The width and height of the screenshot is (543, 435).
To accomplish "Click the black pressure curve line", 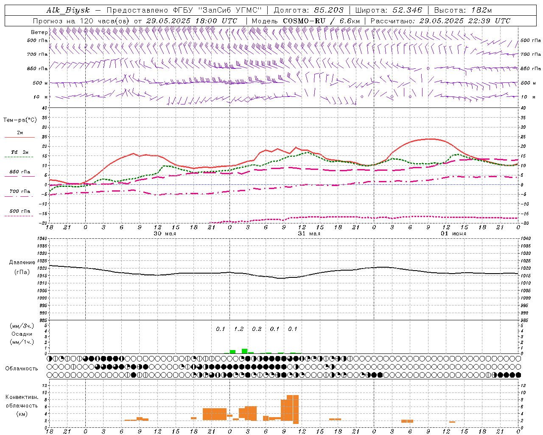I will (284, 277).
